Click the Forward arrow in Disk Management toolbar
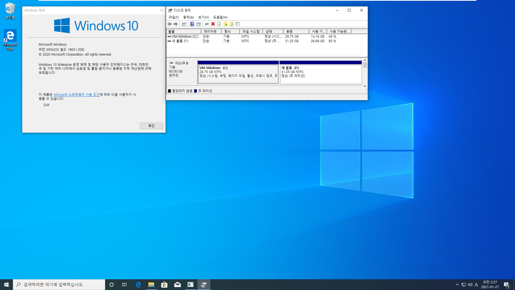The image size is (515, 290). pyautogui.click(x=176, y=24)
